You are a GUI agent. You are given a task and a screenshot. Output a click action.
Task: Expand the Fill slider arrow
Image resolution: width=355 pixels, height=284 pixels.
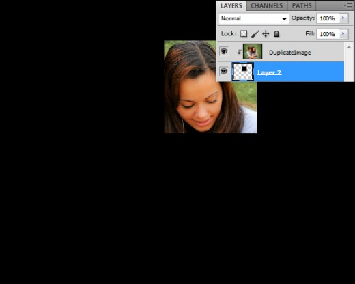(x=343, y=34)
